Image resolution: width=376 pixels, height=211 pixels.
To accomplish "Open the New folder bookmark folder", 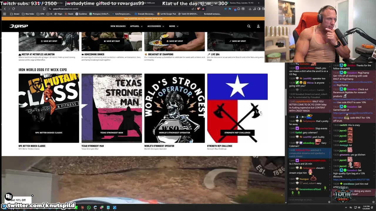I will coord(28,14).
